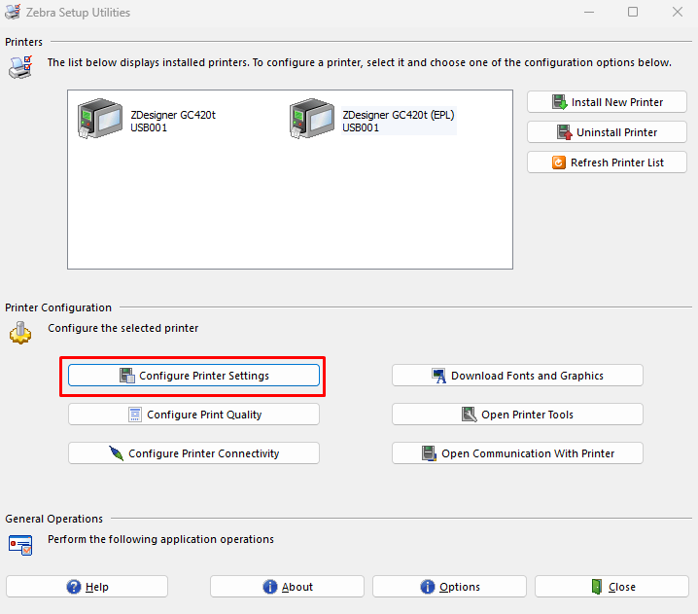
Task: Click Download Fonts and Graphics
Action: 517,376
